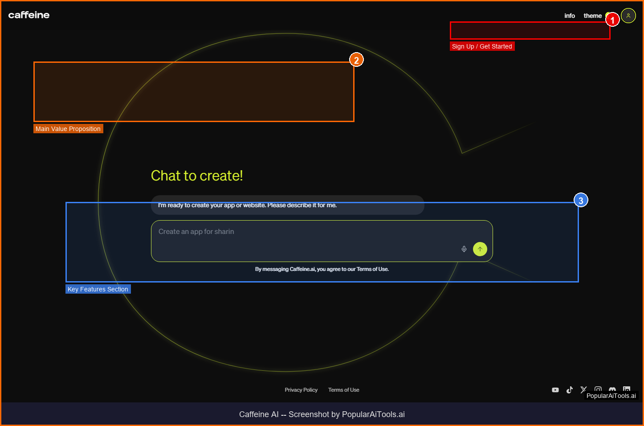Click the caffeine logo

(x=29, y=15)
